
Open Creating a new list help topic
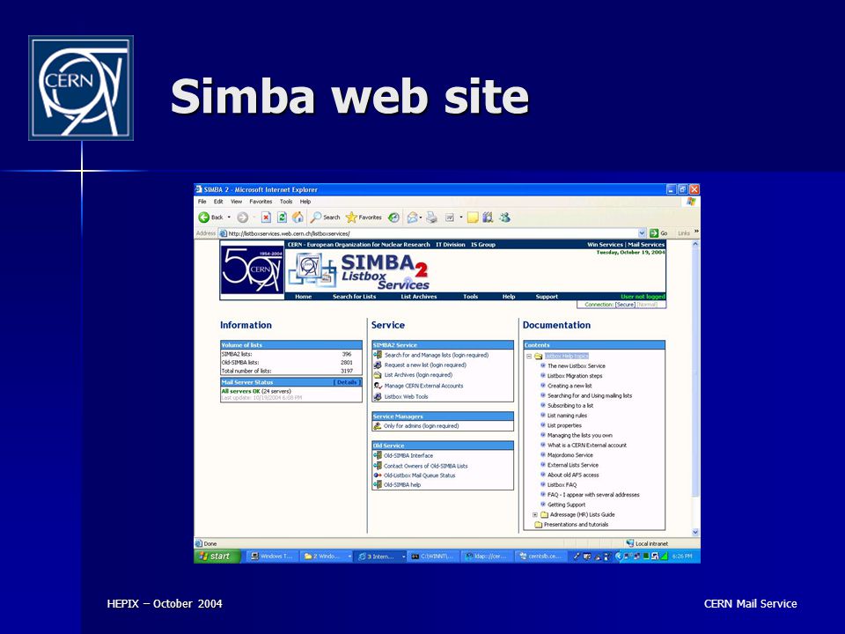tap(569, 386)
